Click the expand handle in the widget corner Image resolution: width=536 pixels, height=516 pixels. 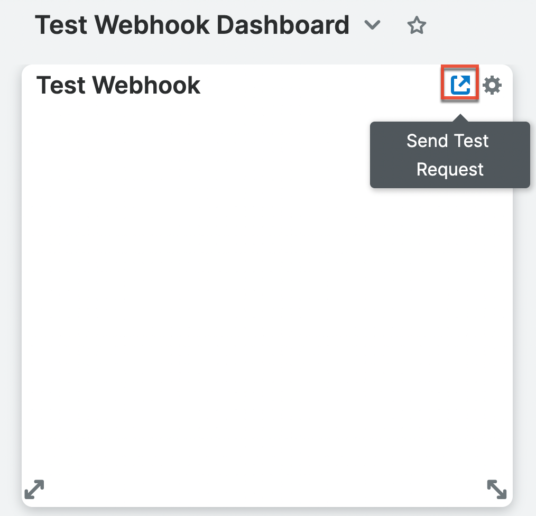[496, 489]
